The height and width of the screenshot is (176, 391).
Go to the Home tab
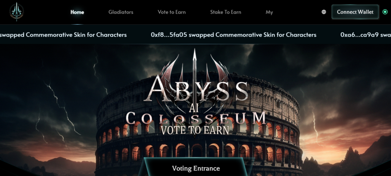[x=77, y=12]
